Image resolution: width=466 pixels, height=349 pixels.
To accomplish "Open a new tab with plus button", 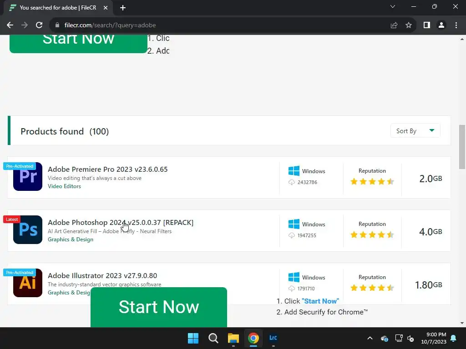I will point(123,8).
